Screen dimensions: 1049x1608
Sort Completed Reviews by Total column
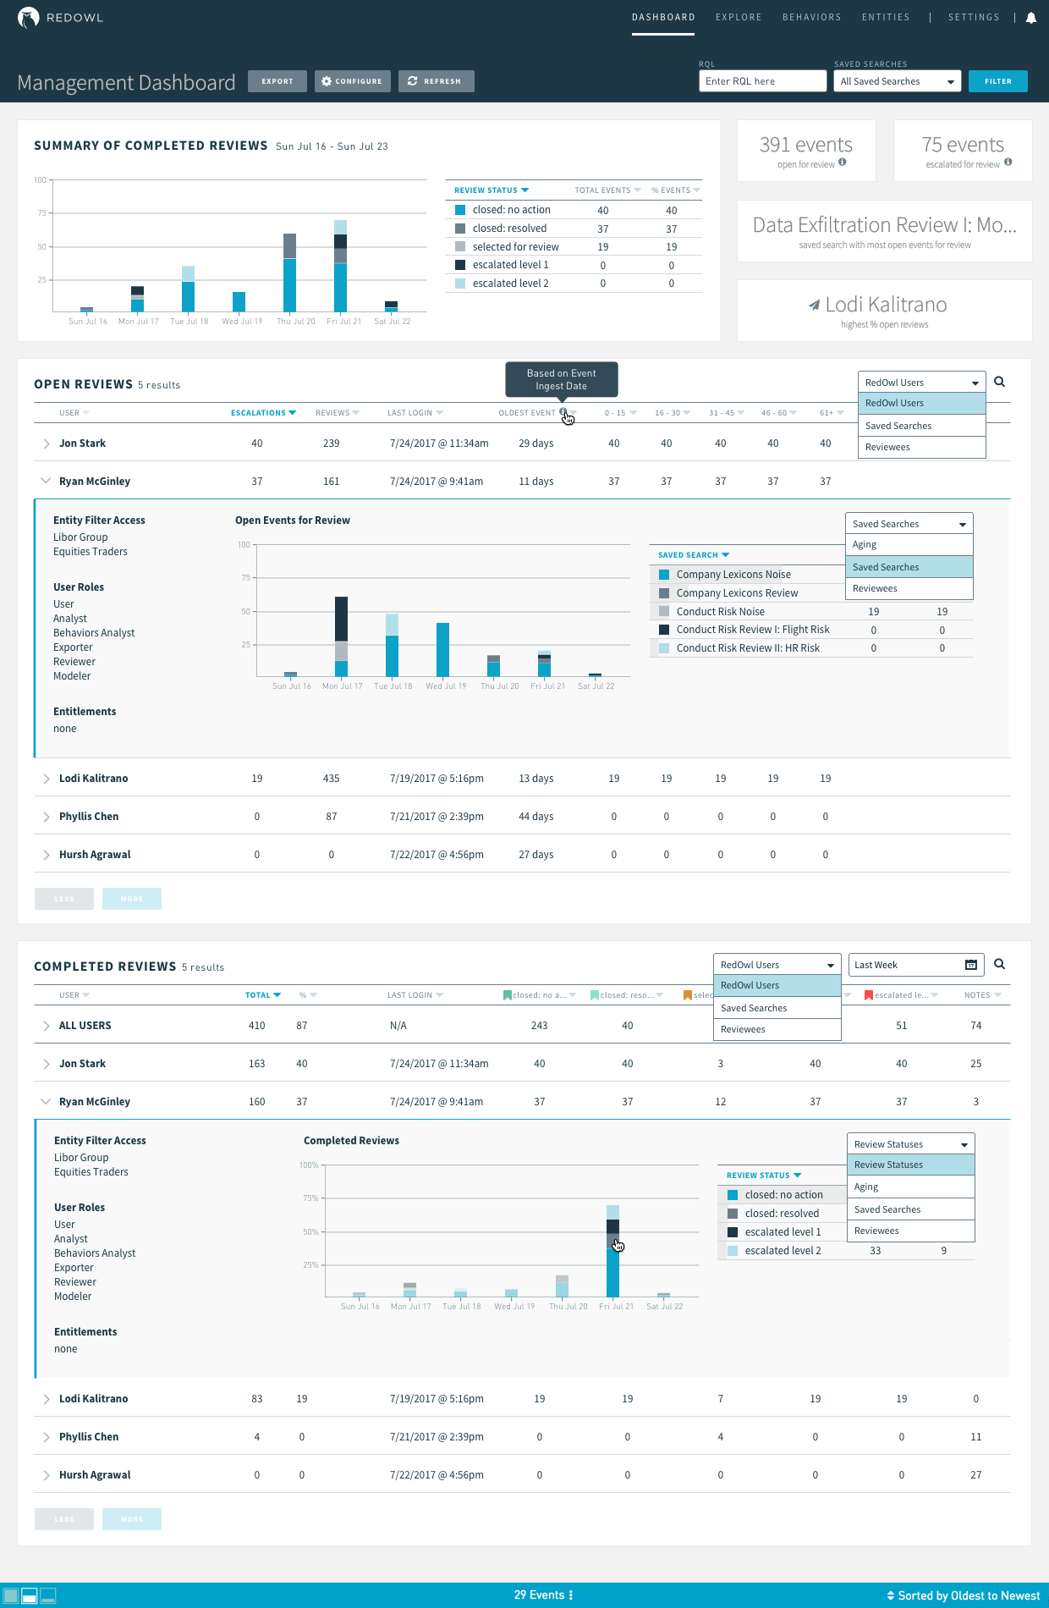263,995
